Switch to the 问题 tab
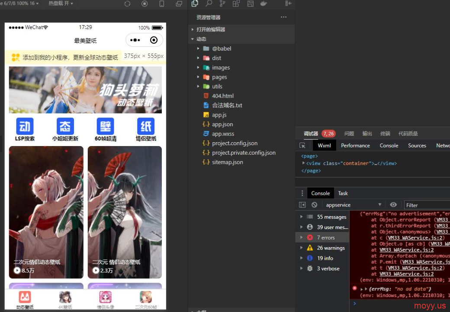The width and height of the screenshot is (450, 312). coord(349,134)
